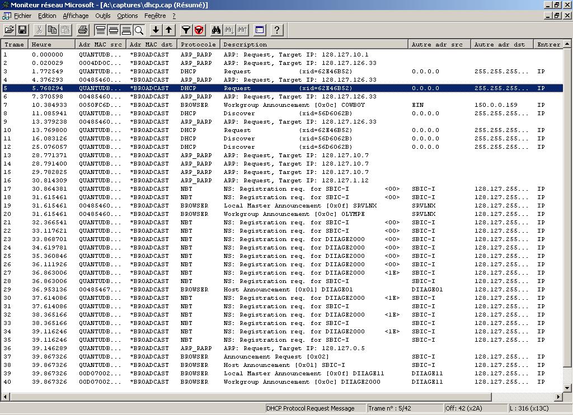Select frame 38 Host Announcement SBIC-I

tap(282, 365)
